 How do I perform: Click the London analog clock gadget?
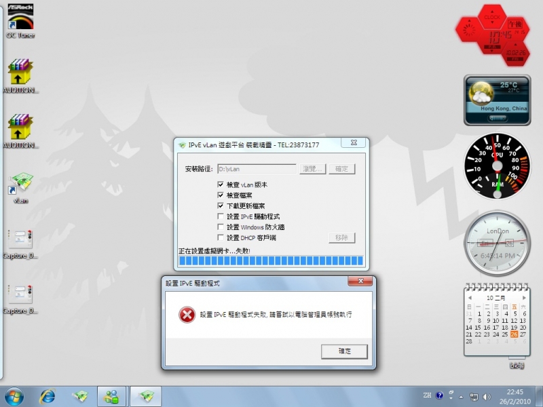click(498, 244)
